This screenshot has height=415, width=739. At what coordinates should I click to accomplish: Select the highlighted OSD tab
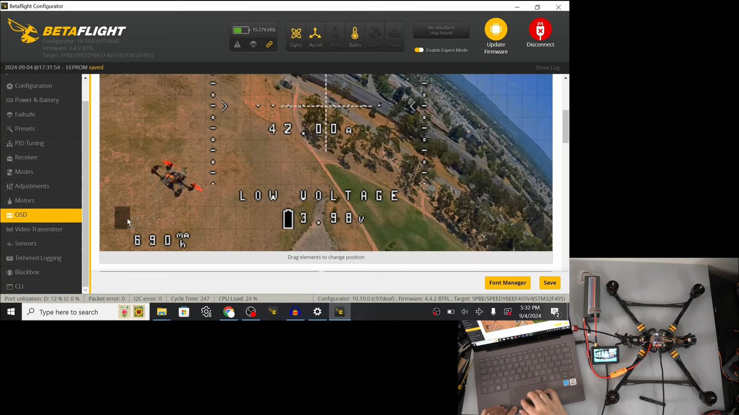[41, 215]
